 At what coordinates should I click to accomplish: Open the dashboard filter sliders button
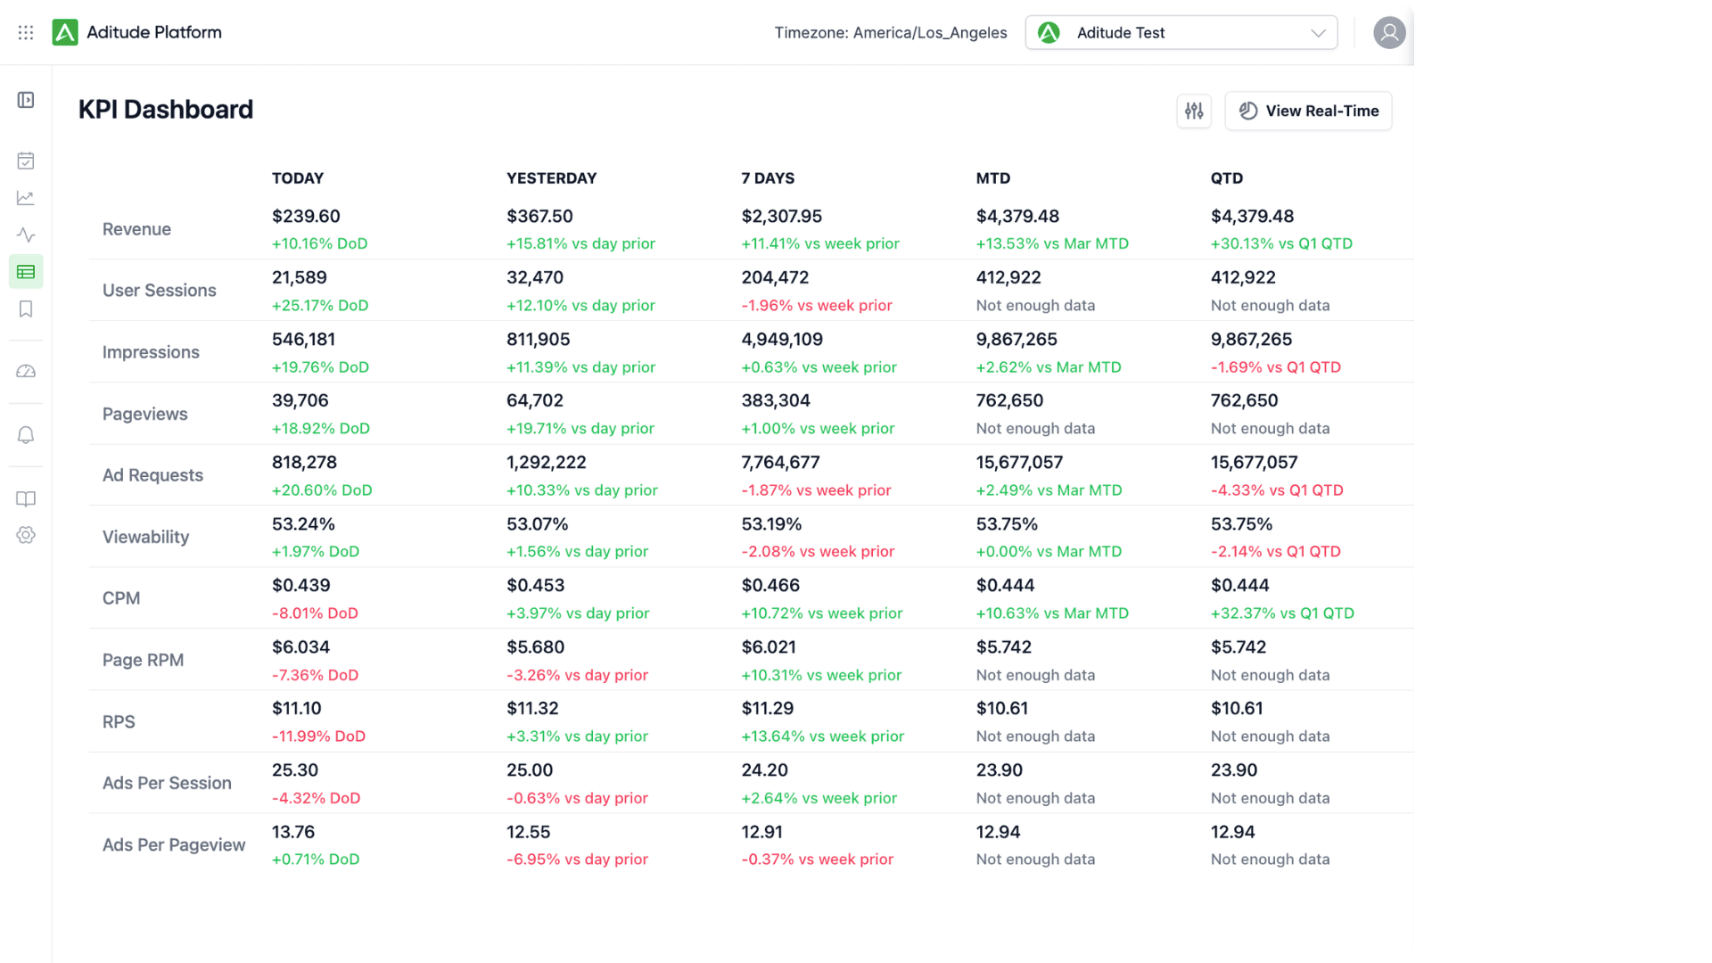[x=1194, y=111]
